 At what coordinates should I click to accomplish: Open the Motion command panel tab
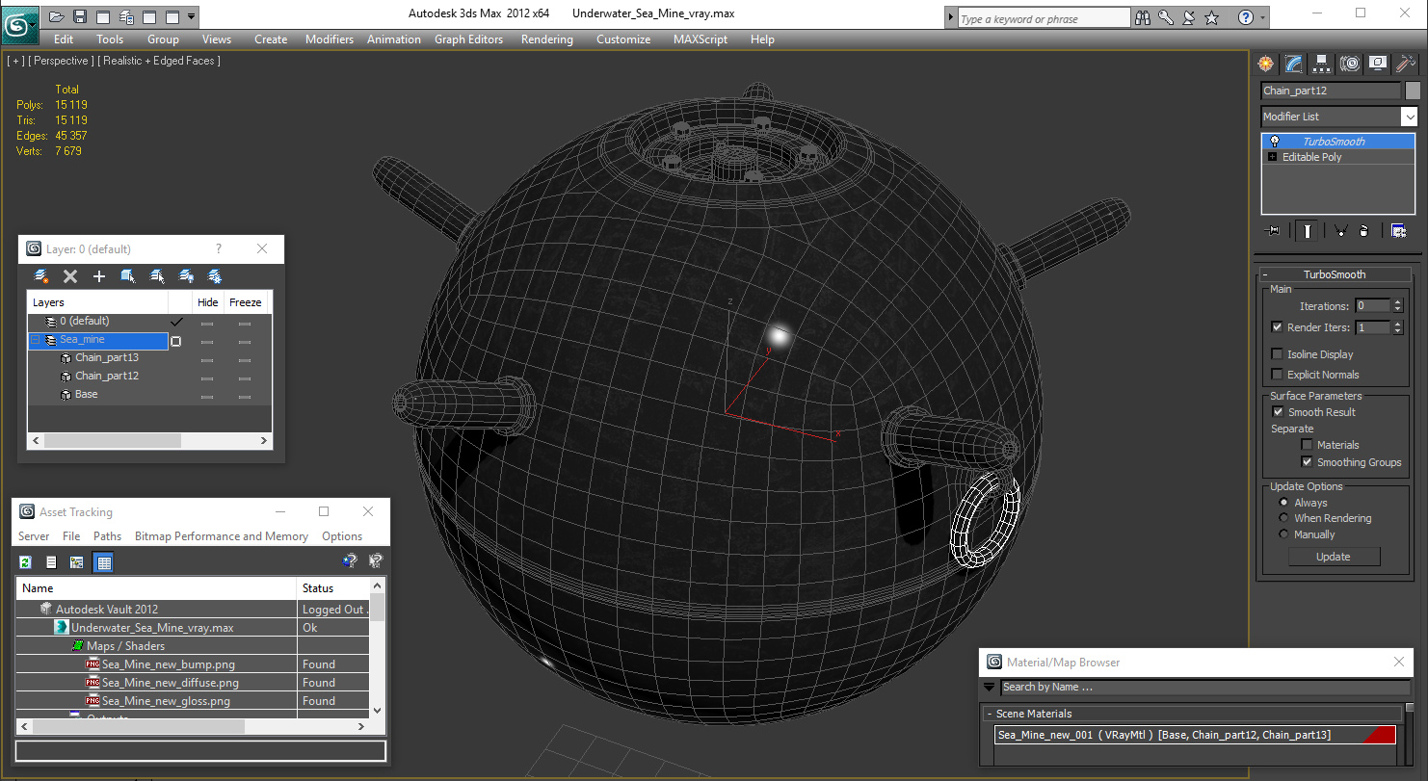[1350, 64]
